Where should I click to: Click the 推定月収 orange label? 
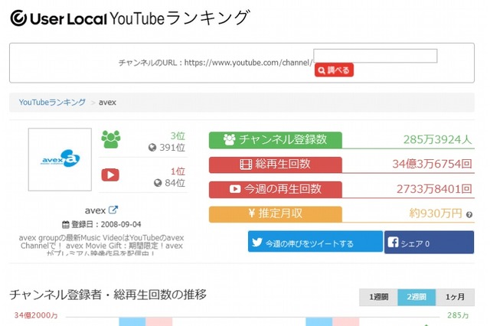pos(276,214)
